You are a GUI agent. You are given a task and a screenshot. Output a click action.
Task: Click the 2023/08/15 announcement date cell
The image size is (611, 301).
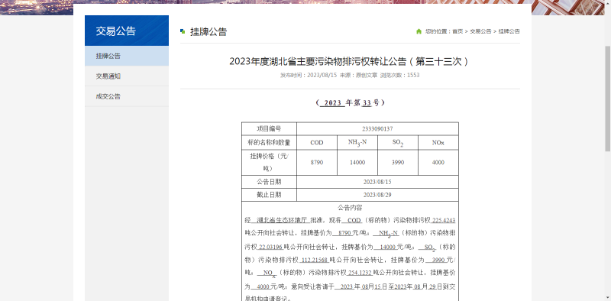[377, 182]
